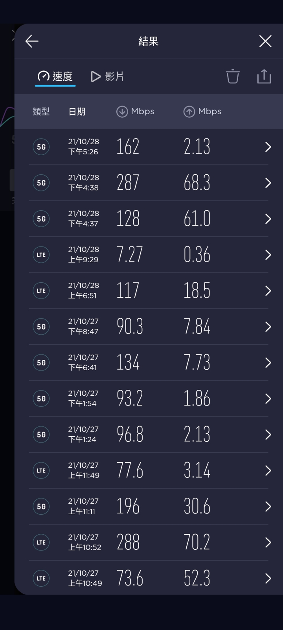The width and height of the screenshot is (283, 630).
Task: Sort by upload Mbps arrow icon
Action: pos(189,112)
